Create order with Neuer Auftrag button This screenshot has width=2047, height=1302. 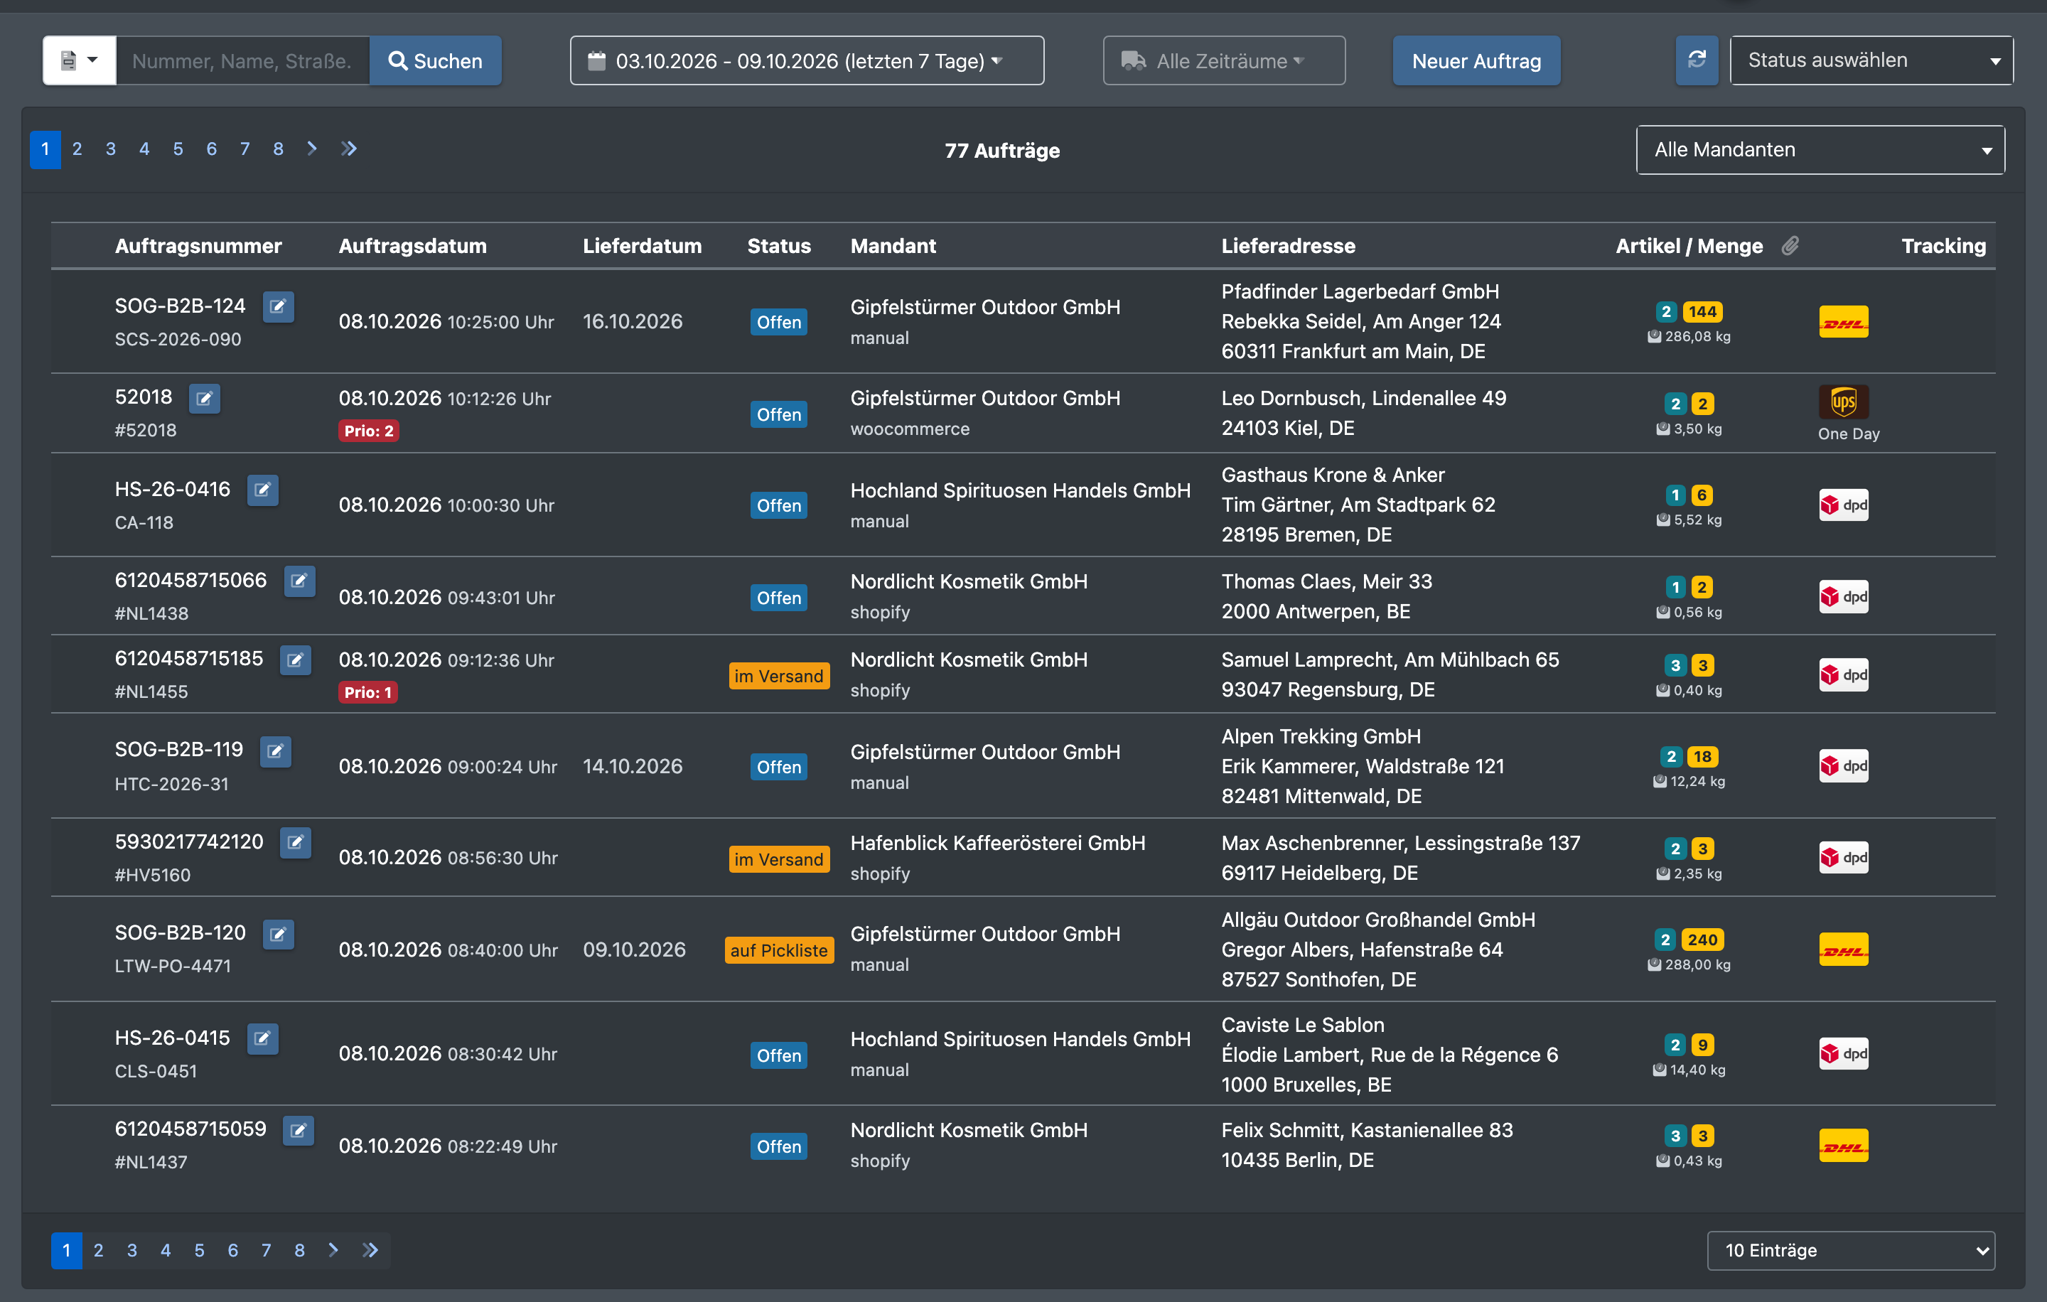click(1476, 60)
